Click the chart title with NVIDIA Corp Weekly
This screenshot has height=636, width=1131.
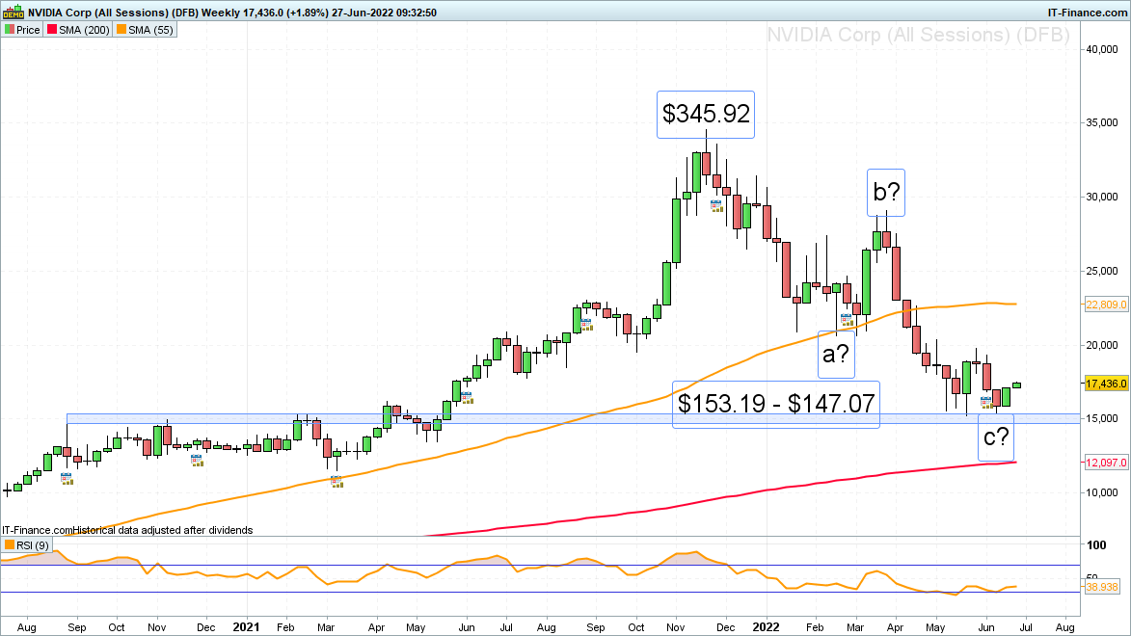tap(232, 13)
